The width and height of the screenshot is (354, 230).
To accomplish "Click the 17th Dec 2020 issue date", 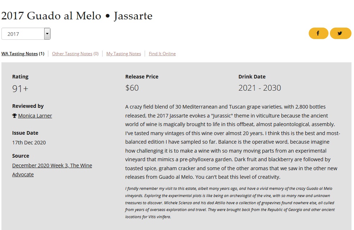I will [x=29, y=143].
